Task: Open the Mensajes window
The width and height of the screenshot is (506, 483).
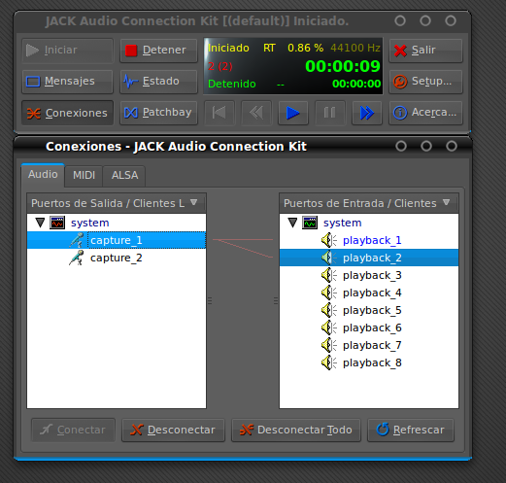Action: click(67, 82)
